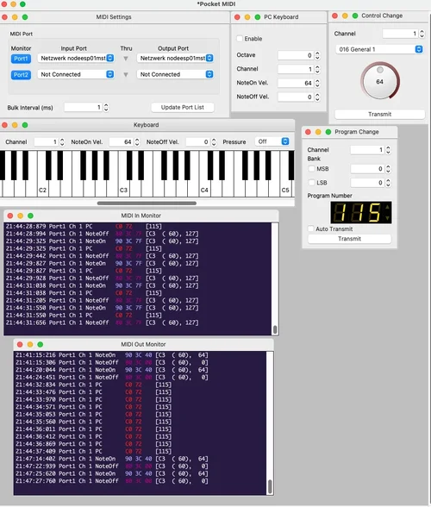The image size is (431, 507).
Task: Open the Pressure Off dropdown
Action: pos(272,141)
